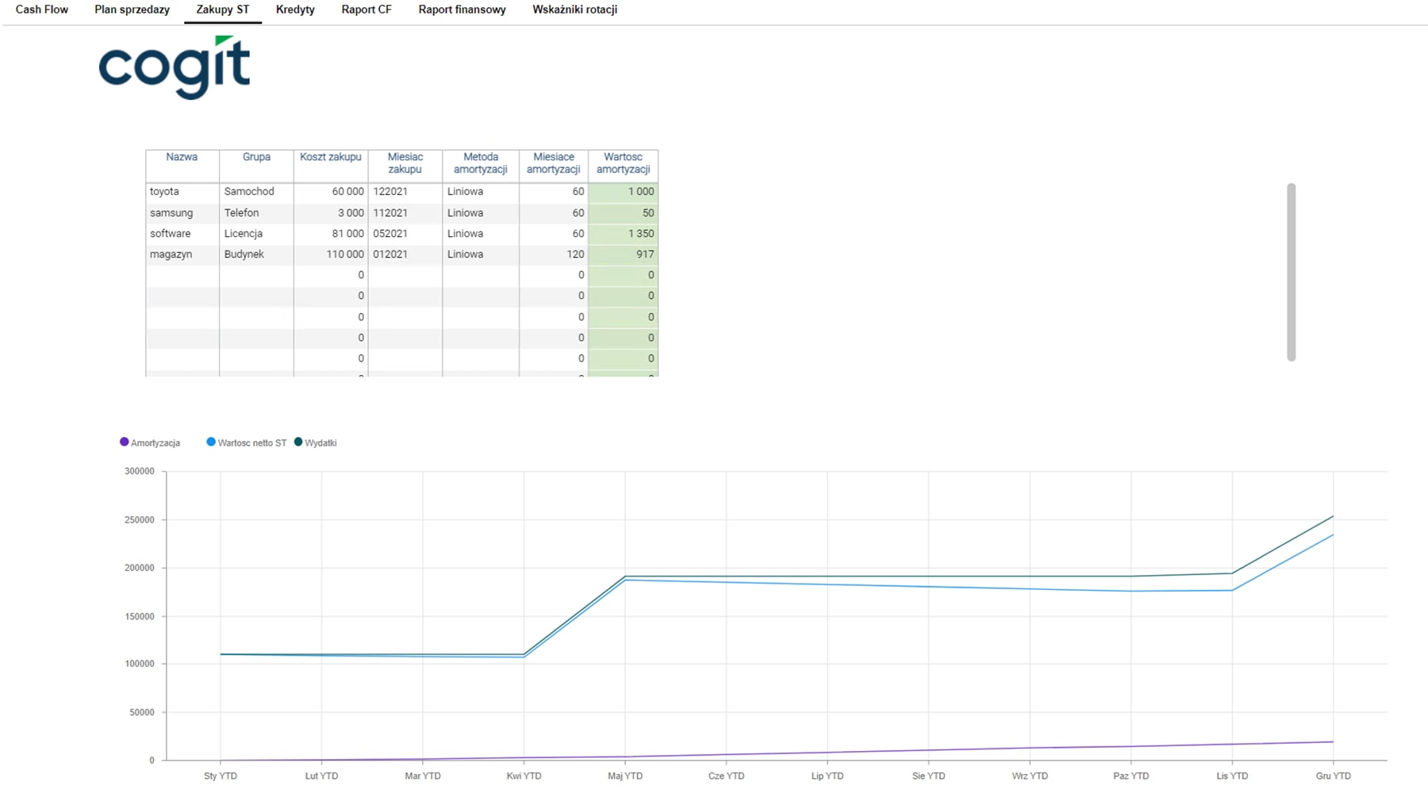Screen dimensions: 1428x789
Task: Click Sty YTD axis label
Action: [221, 776]
